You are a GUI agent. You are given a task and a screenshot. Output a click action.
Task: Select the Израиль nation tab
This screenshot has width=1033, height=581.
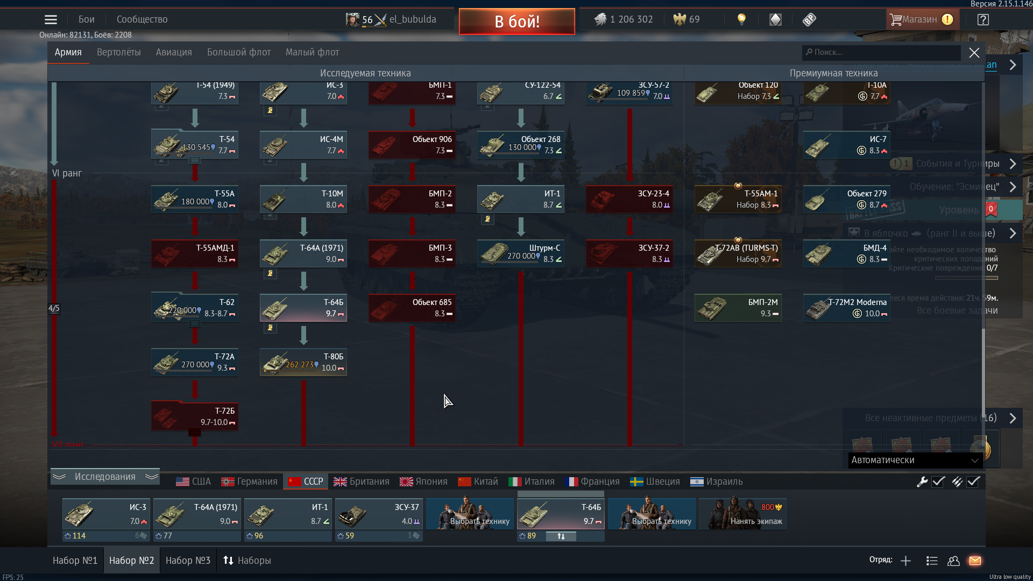coord(716,481)
